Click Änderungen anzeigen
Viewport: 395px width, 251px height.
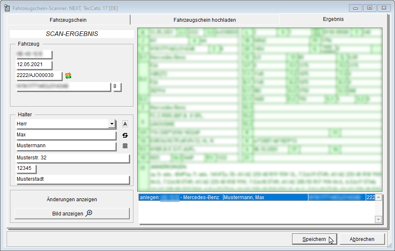pos(72,200)
